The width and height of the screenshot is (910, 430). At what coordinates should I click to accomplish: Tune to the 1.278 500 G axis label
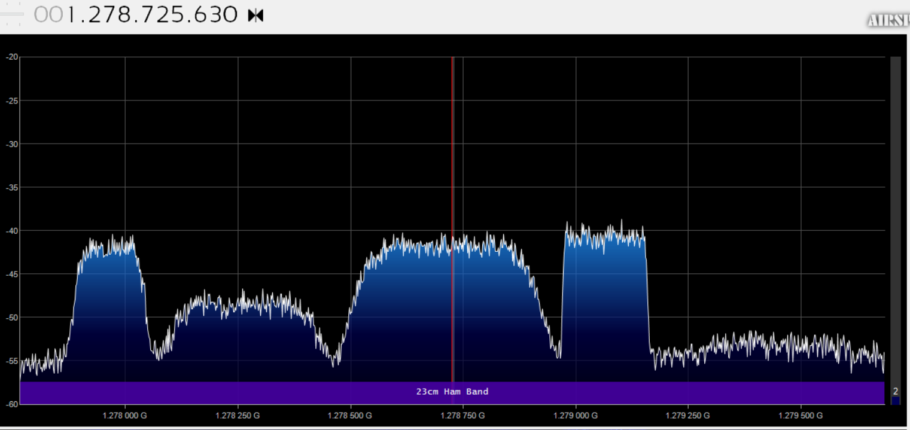[350, 416]
